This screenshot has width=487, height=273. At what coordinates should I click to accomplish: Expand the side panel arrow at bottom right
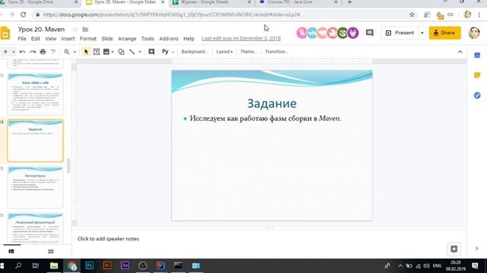click(477, 248)
